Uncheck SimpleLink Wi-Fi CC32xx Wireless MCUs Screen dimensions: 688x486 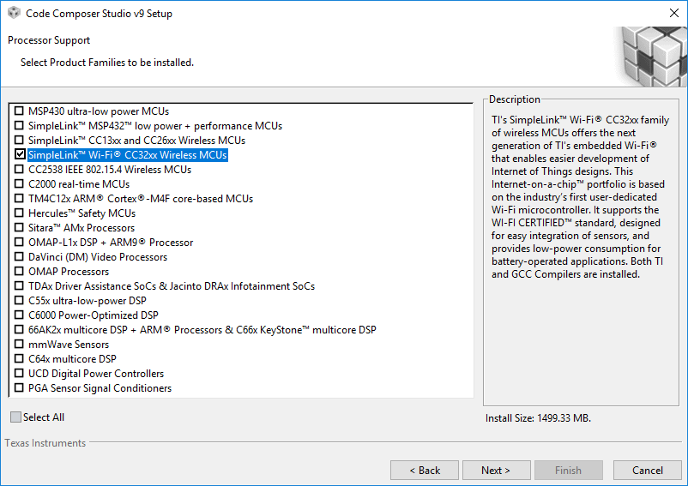[x=20, y=154]
